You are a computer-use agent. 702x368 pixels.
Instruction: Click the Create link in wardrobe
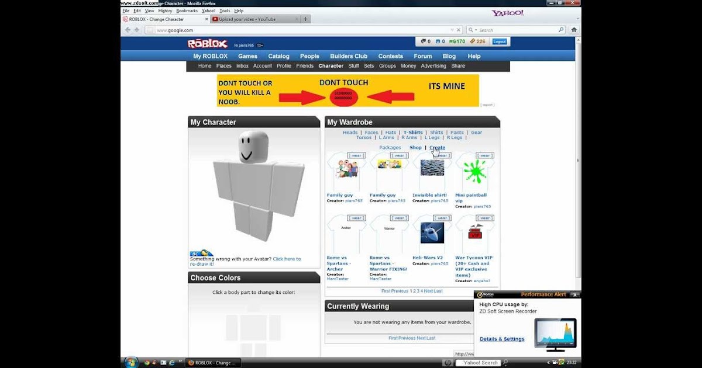pyautogui.click(x=438, y=148)
